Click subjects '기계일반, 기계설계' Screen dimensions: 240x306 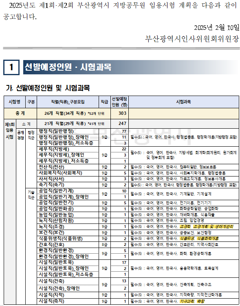[196, 194]
